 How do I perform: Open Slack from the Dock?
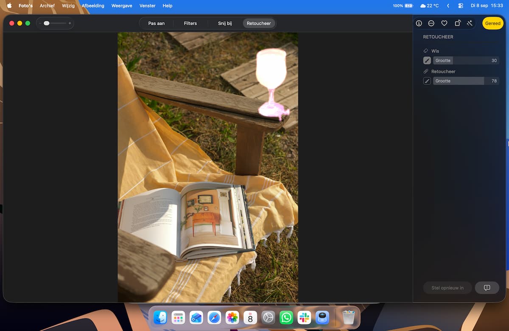[304, 317]
